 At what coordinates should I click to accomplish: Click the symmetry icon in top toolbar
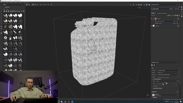point(43,5)
